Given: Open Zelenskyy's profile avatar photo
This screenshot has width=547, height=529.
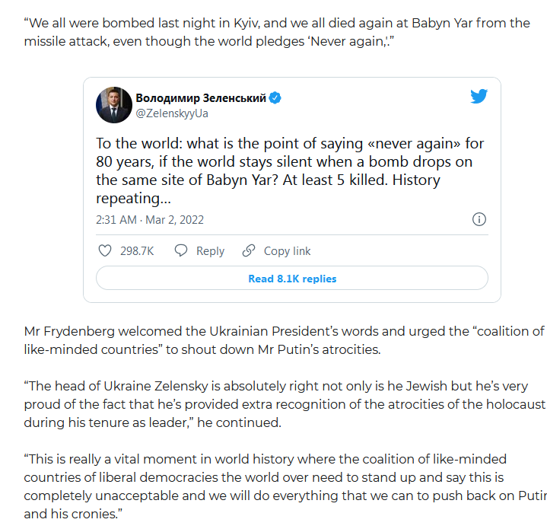Looking at the screenshot, I should 114,105.
